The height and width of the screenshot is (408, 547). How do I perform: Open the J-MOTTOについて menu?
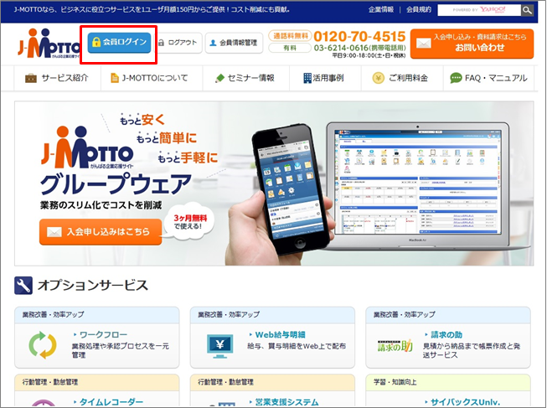(x=152, y=78)
